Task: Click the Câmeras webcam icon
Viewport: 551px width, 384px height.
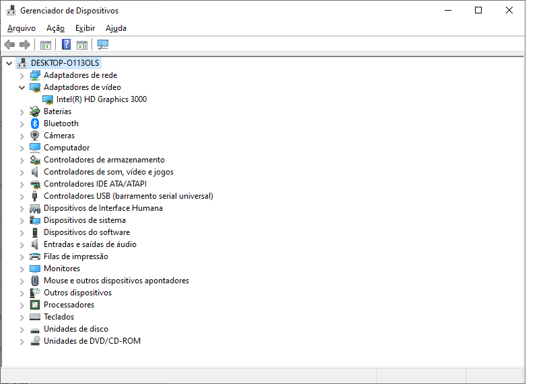Action: 35,136
